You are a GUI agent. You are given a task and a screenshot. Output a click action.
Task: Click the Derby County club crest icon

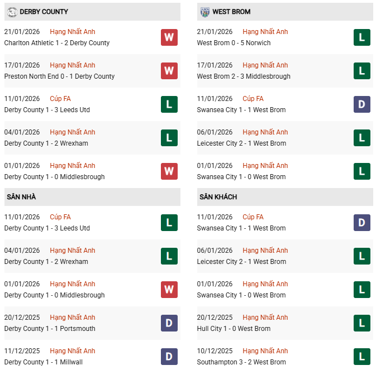coord(11,12)
